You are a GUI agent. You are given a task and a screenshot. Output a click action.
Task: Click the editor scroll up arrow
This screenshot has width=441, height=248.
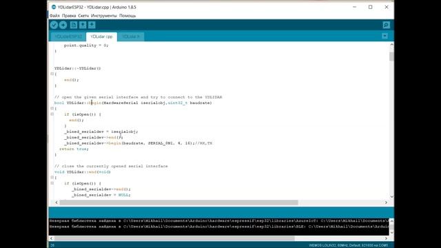(x=391, y=45)
